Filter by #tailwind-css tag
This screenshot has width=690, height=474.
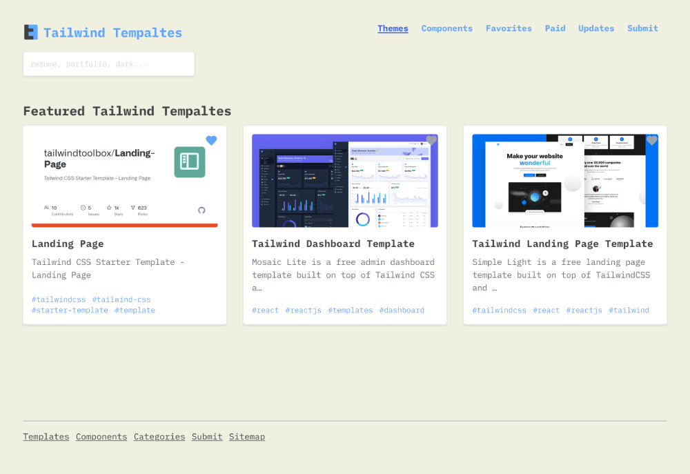point(121,299)
